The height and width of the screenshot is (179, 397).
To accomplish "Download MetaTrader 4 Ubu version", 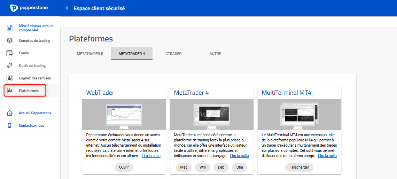I will click(x=240, y=168).
